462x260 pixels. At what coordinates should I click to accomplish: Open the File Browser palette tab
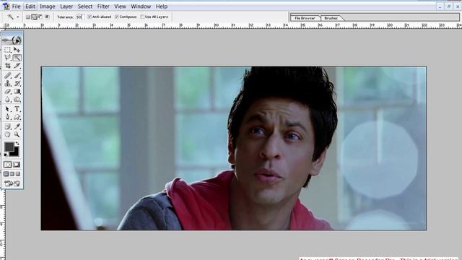pos(305,18)
